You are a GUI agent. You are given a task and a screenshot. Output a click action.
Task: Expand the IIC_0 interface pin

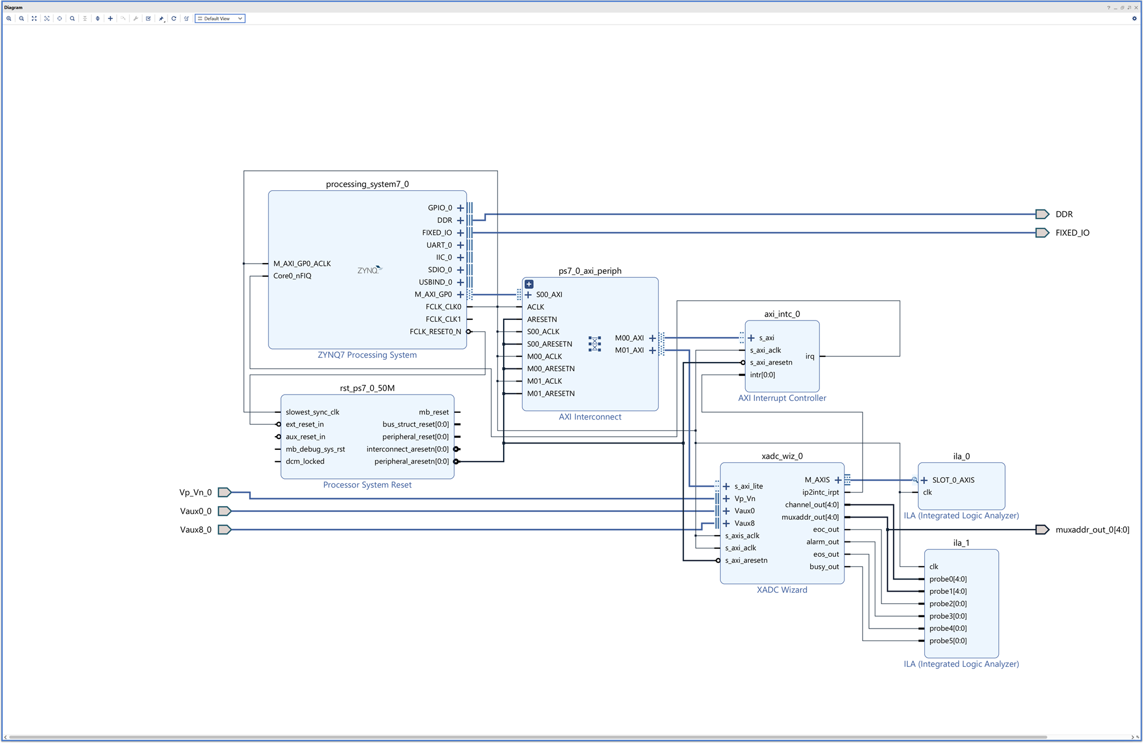(460, 257)
